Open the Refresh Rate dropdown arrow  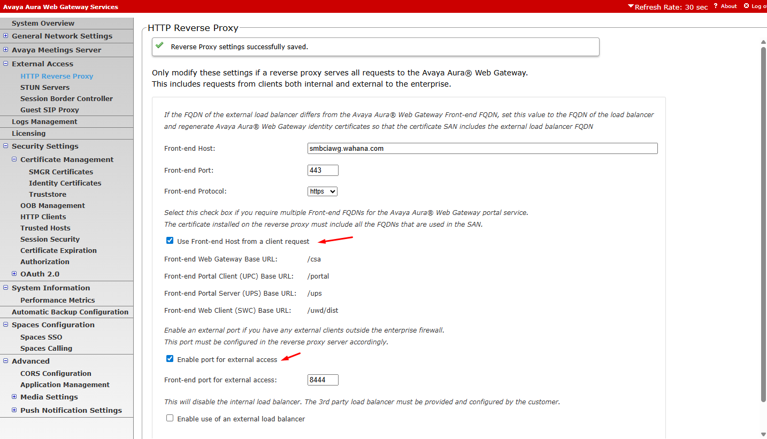631,6
